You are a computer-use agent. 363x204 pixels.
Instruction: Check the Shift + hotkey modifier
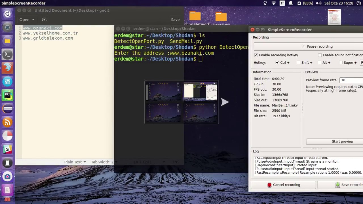(x=298, y=62)
